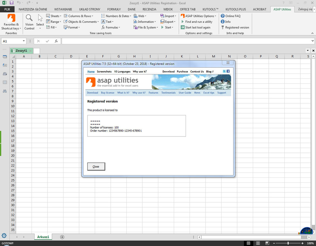316x246 pixels.
Task: Open the Import menu
Action: pyautogui.click(x=168, y=16)
